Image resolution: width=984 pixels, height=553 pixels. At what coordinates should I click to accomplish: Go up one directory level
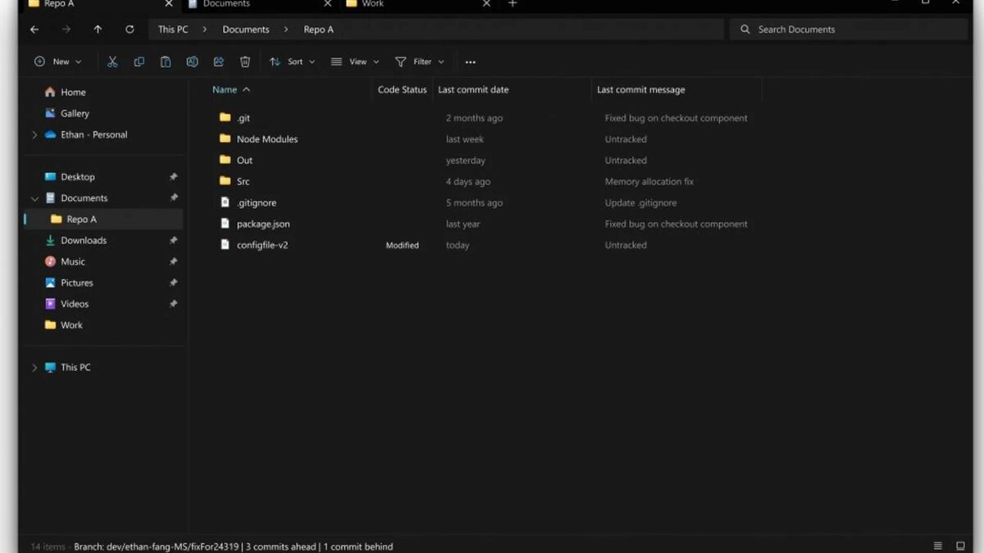pyautogui.click(x=98, y=29)
